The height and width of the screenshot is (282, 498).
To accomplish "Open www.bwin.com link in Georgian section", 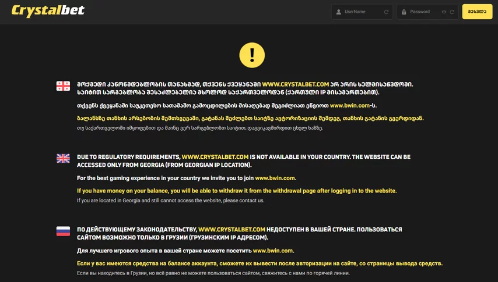I will 350,105.
